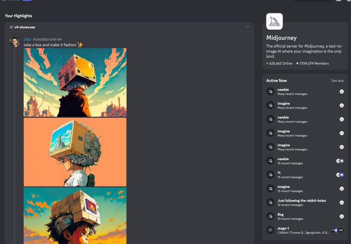Screen dimensions: 351x244
Task: Open the v4-showcase channel title
Action: tap(25, 27)
